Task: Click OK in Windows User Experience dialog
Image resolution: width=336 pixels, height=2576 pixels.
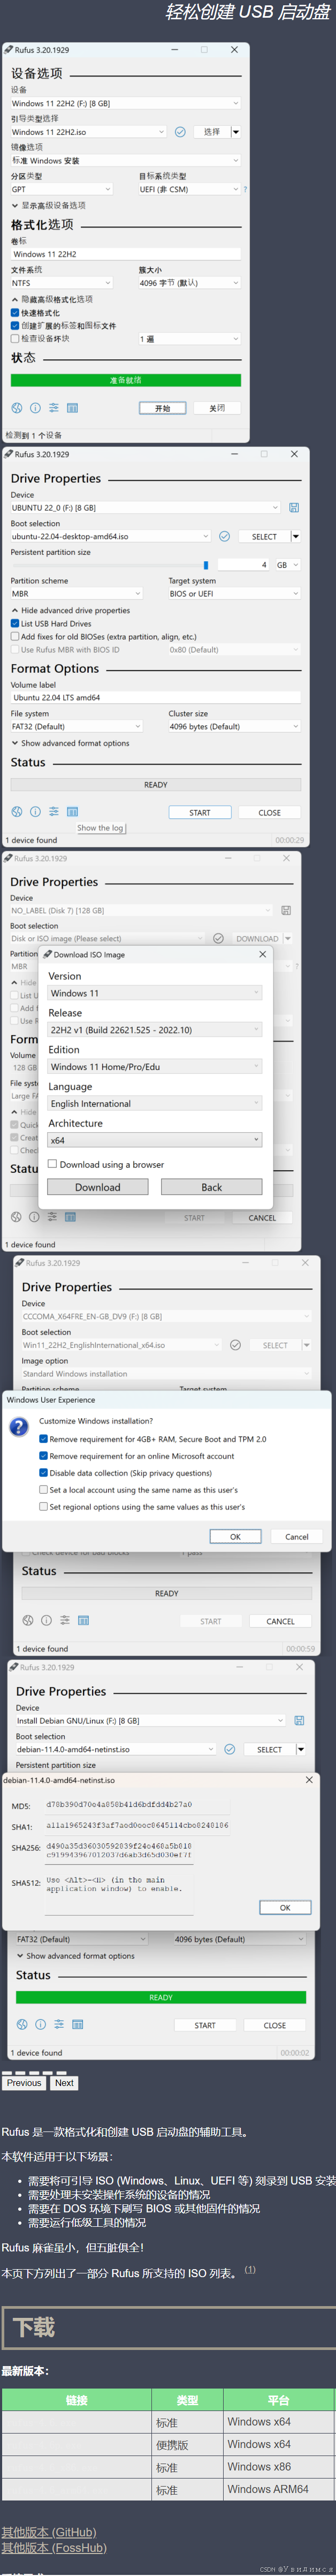Action: 235,1536
